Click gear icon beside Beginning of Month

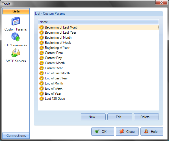click(x=41, y=38)
